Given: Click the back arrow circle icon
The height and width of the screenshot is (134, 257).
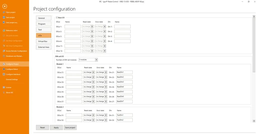Looking at the screenshot, I should 5,6.
